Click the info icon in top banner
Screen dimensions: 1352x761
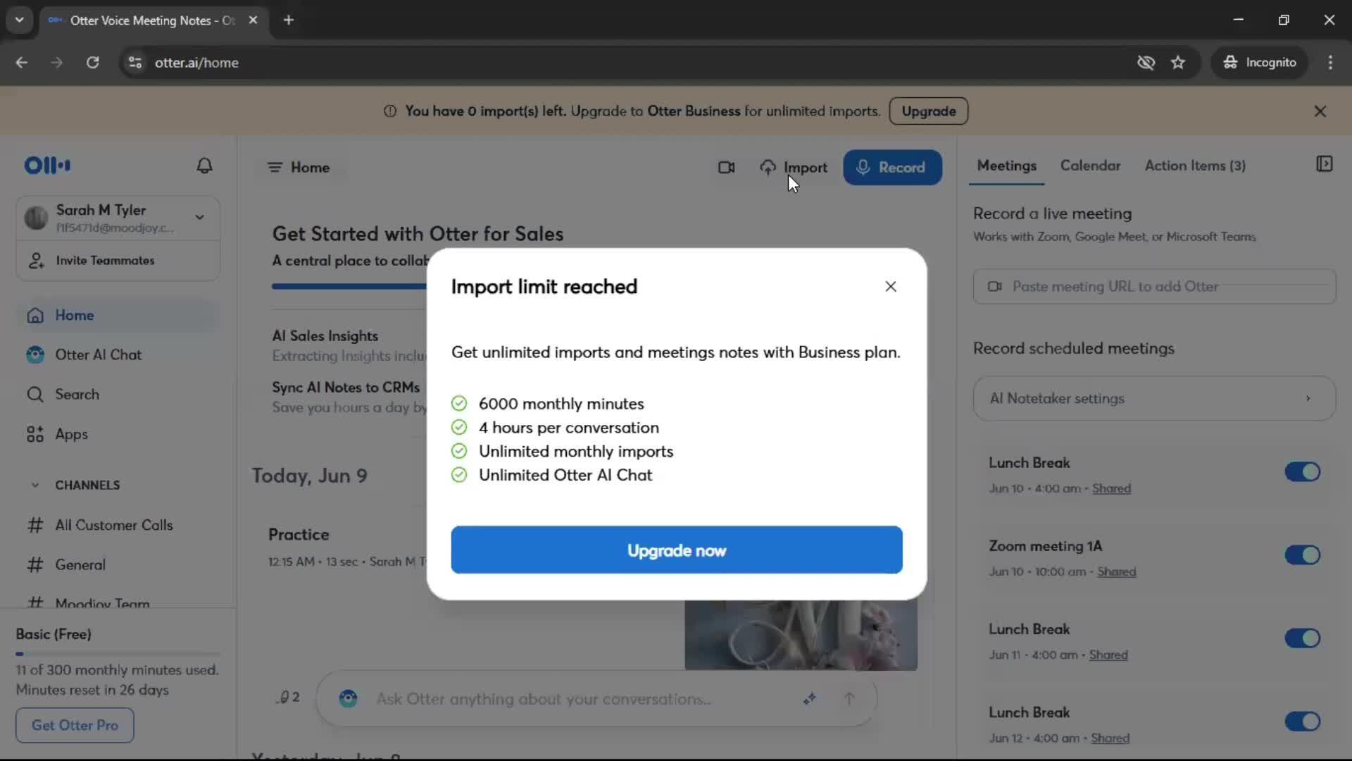point(390,111)
